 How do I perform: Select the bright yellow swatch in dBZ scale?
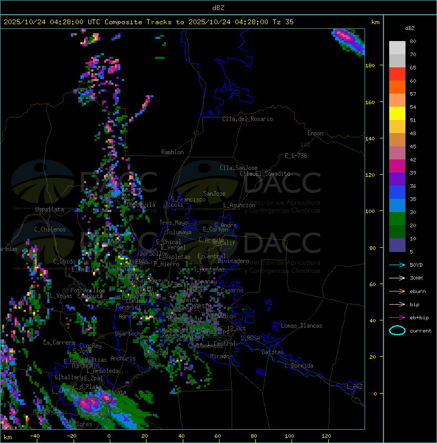(397, 113)
